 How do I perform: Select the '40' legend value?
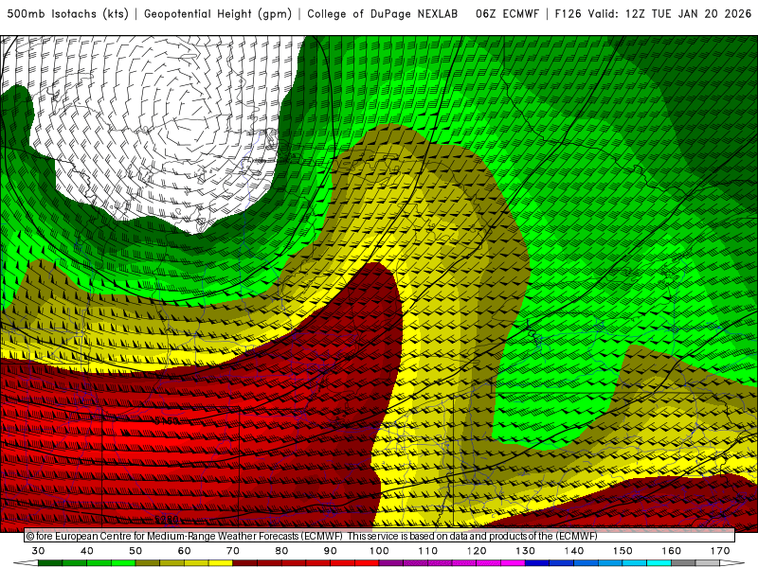[87, 551]
